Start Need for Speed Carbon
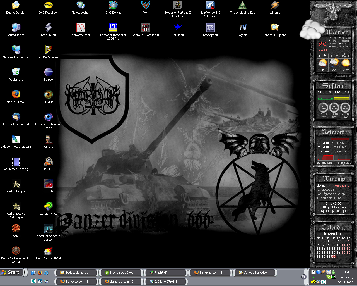 48,233
